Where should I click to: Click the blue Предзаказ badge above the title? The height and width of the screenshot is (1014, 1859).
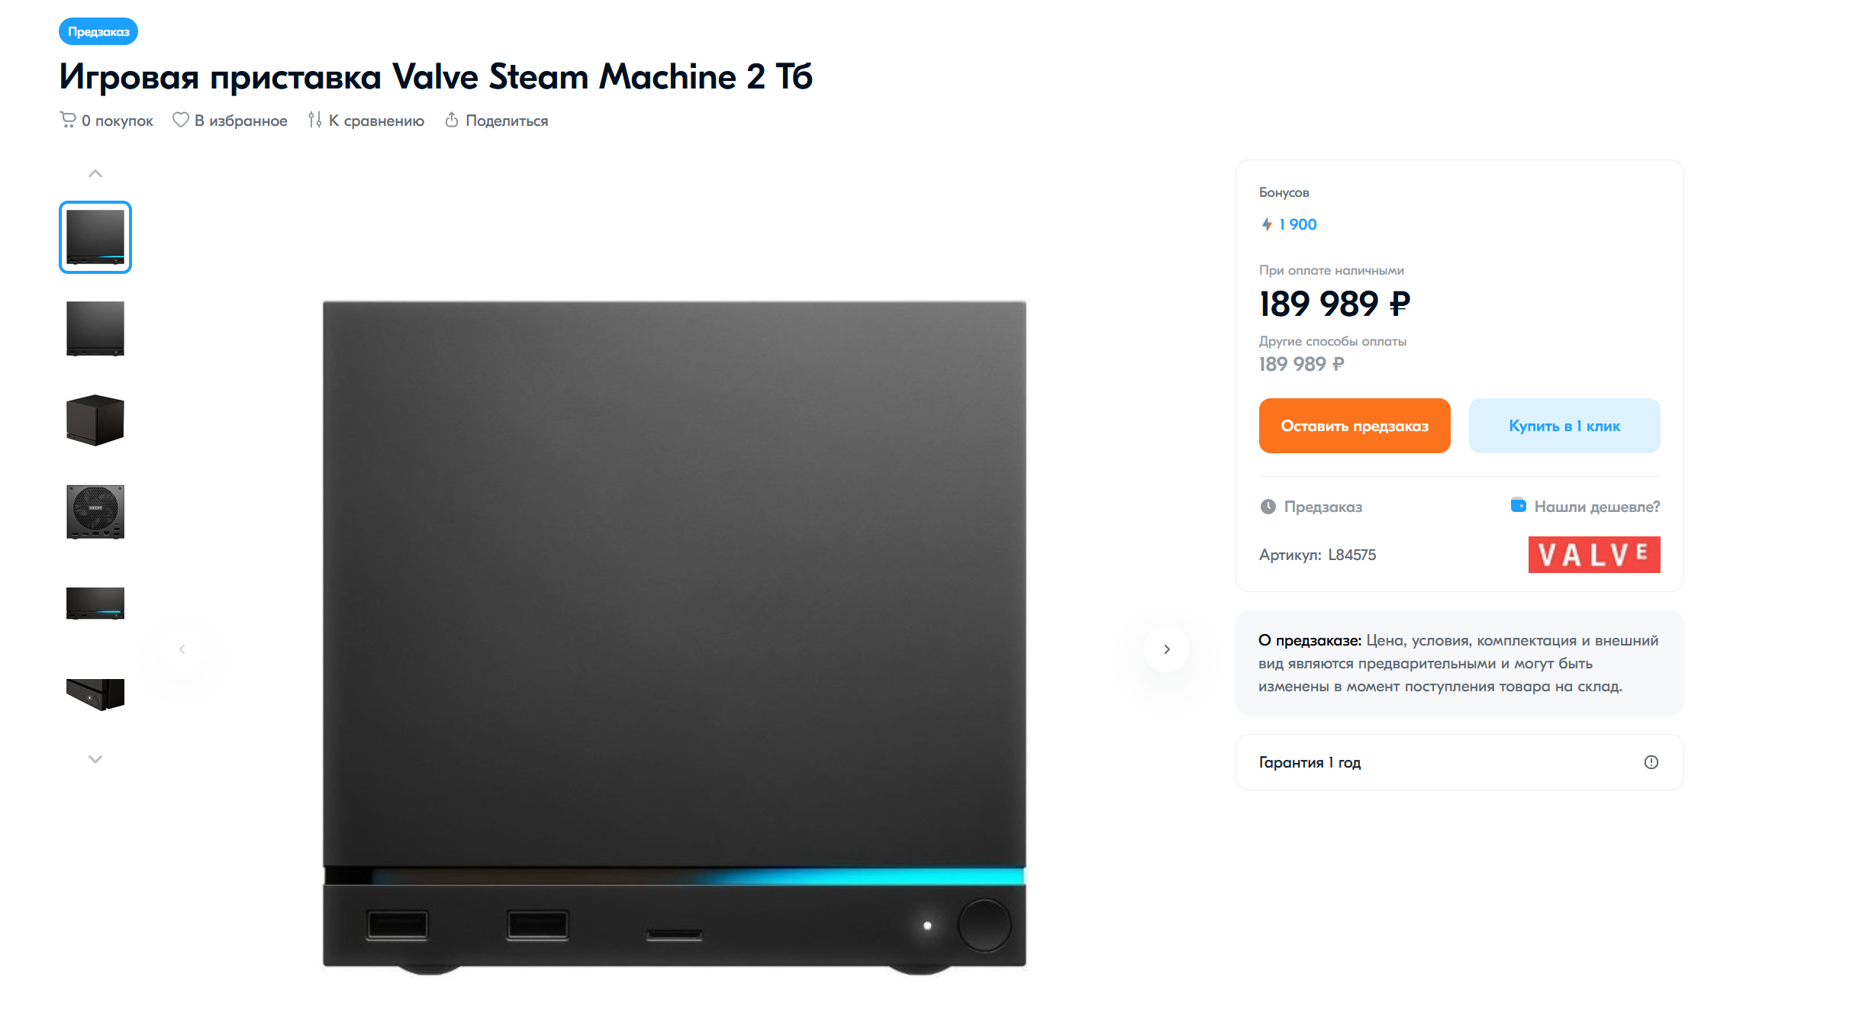[98, 31]
